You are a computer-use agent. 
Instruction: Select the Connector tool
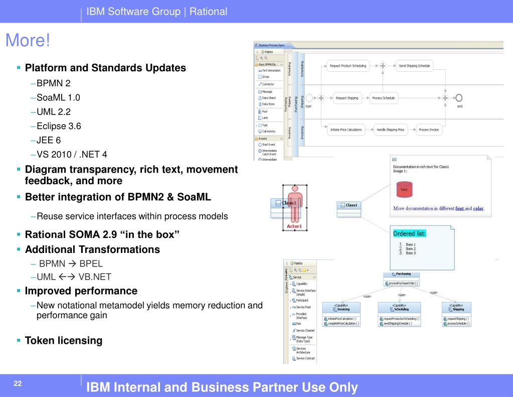click(x=266, y=84)
